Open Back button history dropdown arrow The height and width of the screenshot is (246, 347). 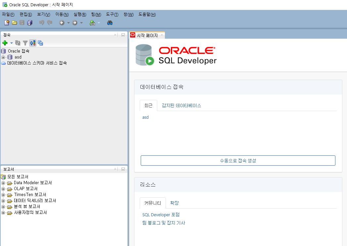coord(69,22)
